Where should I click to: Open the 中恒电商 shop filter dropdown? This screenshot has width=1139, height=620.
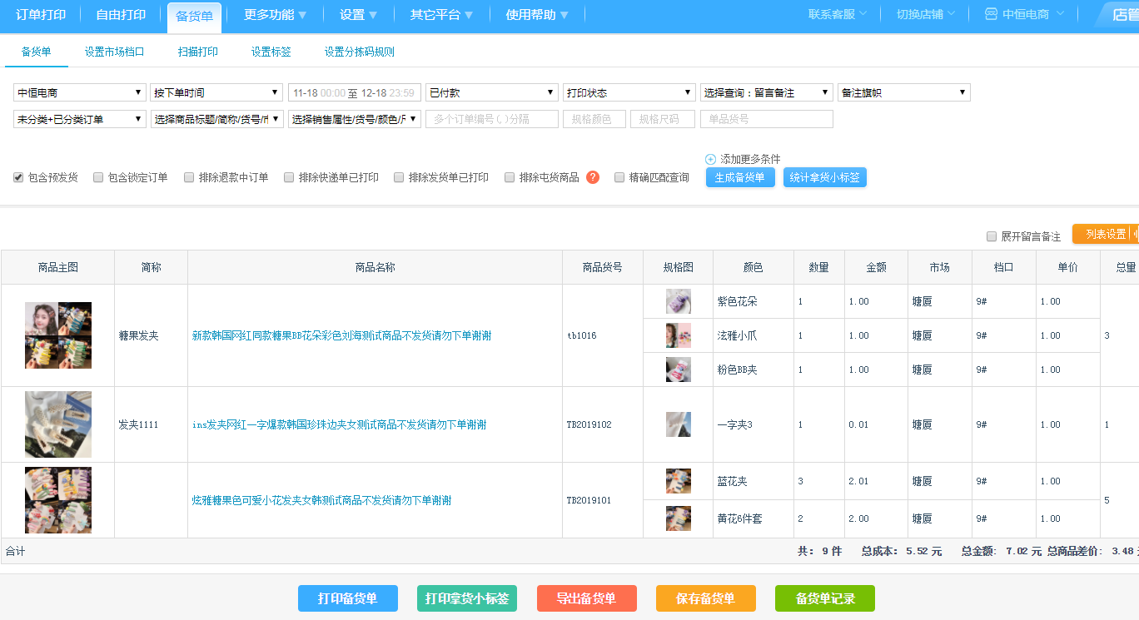click(80, 92)
